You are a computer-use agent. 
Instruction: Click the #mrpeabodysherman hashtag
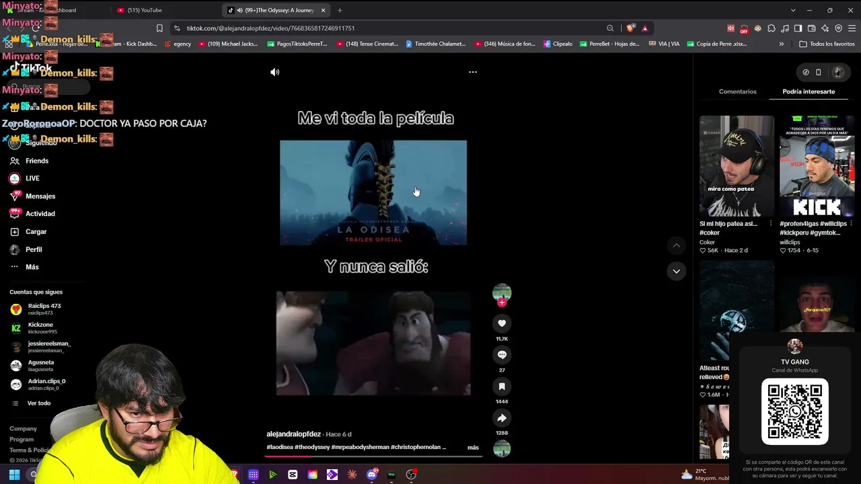360,447
